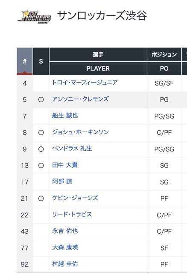View ベンドラメ 礼生 player details
The height and width of the screenshot is (274, 187).
pyautogui.click(x=72, y=149)
